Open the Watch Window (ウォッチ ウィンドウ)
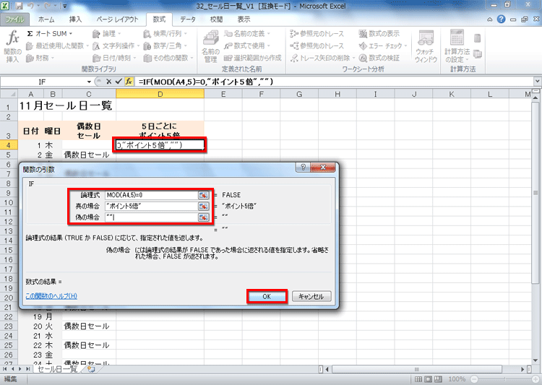The height and width of the screenshot is (385, 542). (426, 47)
